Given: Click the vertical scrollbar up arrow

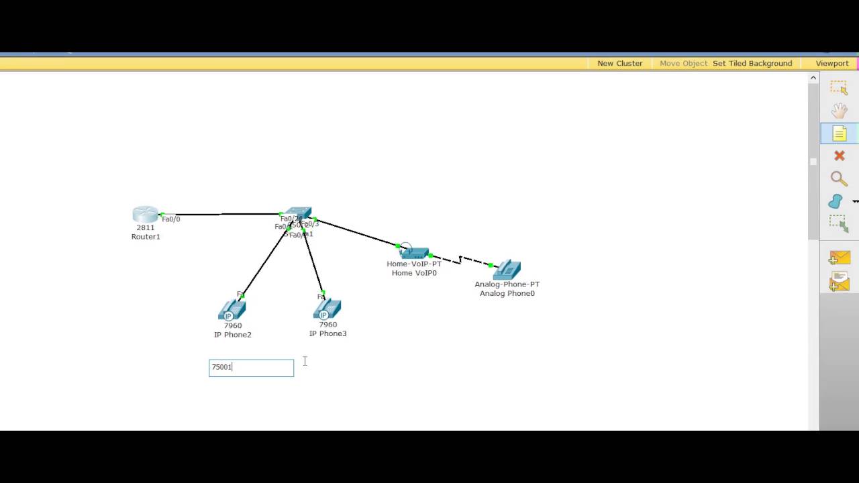Looking at the screenshot, I should 813,78.
